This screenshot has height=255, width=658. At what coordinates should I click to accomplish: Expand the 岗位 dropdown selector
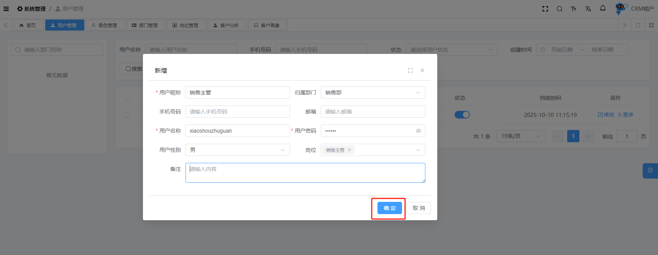click(x=418, y=150)
